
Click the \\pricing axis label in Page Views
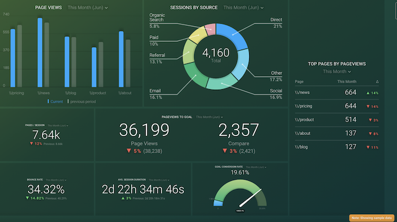17,93
